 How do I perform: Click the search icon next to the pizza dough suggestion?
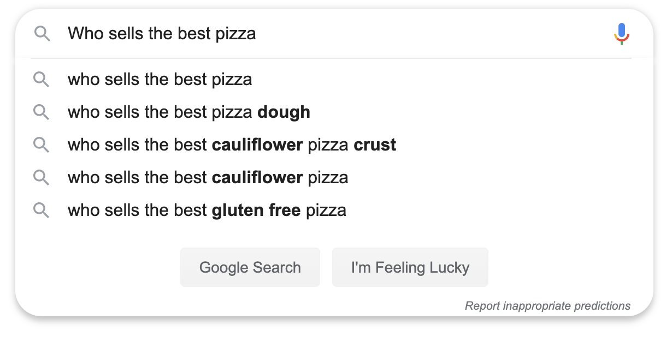42,112
